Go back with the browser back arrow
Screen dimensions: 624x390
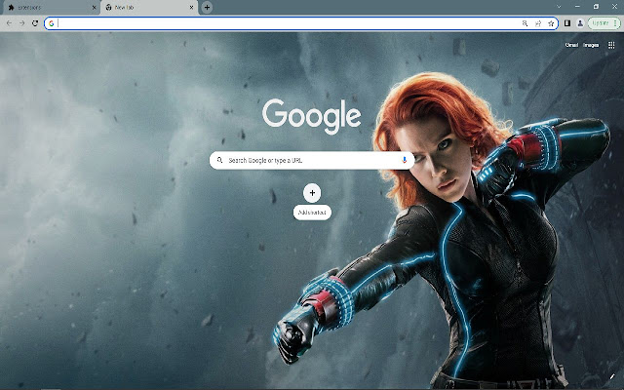coord(9,23)
